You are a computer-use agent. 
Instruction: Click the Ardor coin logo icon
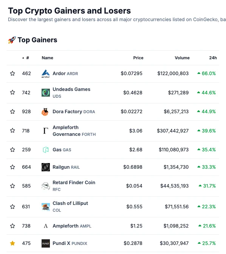tap(46, 74)
